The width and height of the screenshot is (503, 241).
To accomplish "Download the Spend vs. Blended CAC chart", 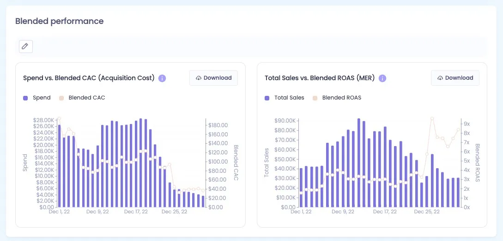I will click(214, 78).
